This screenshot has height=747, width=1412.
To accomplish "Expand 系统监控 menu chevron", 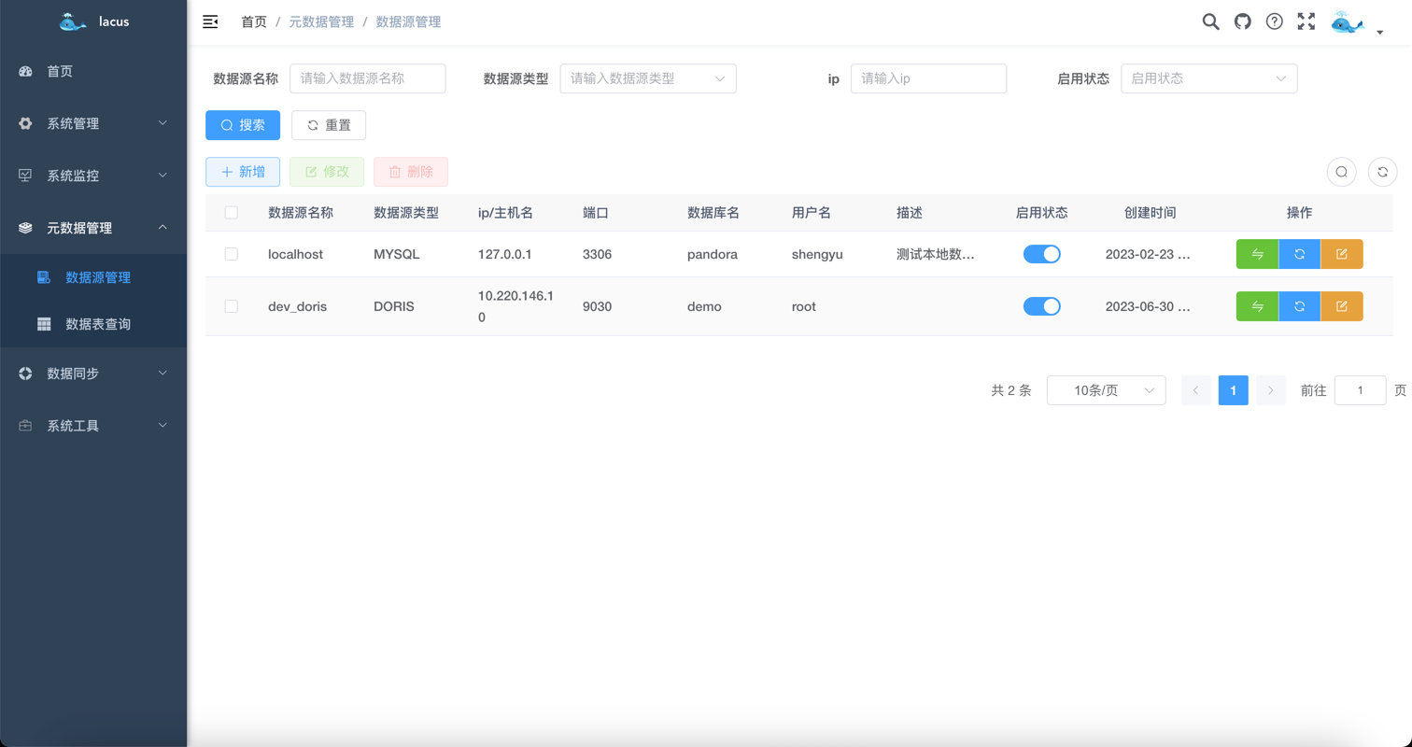I will [162, 176].
